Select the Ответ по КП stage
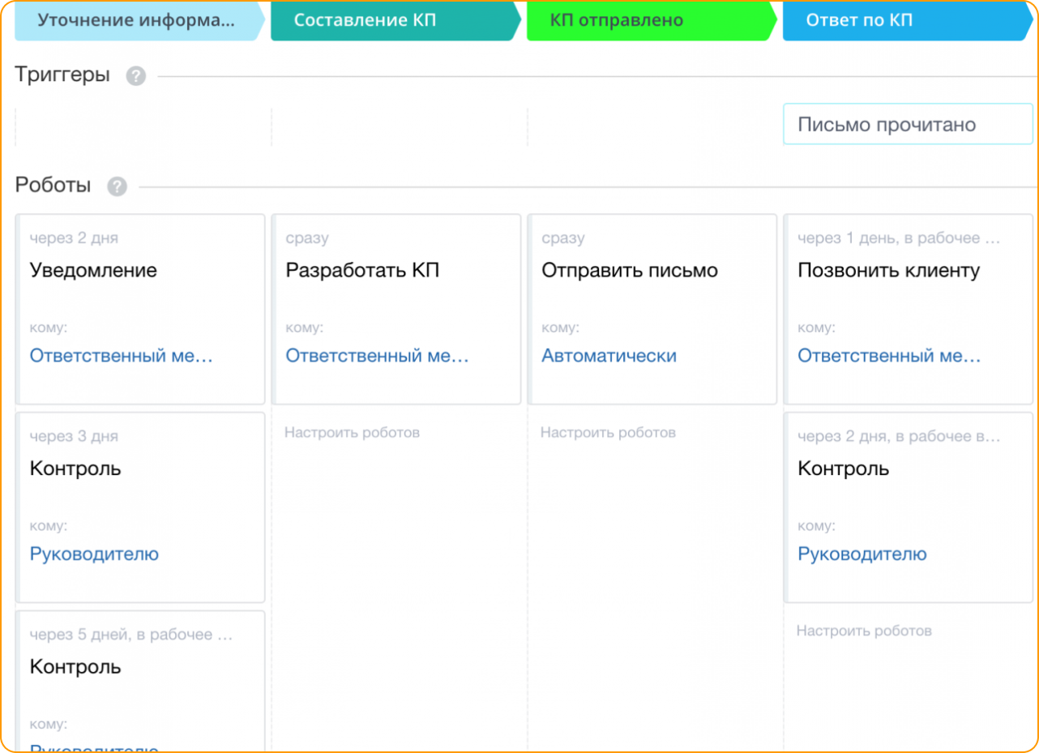Viewport: 1039px width, 753px height. [905, 20]
